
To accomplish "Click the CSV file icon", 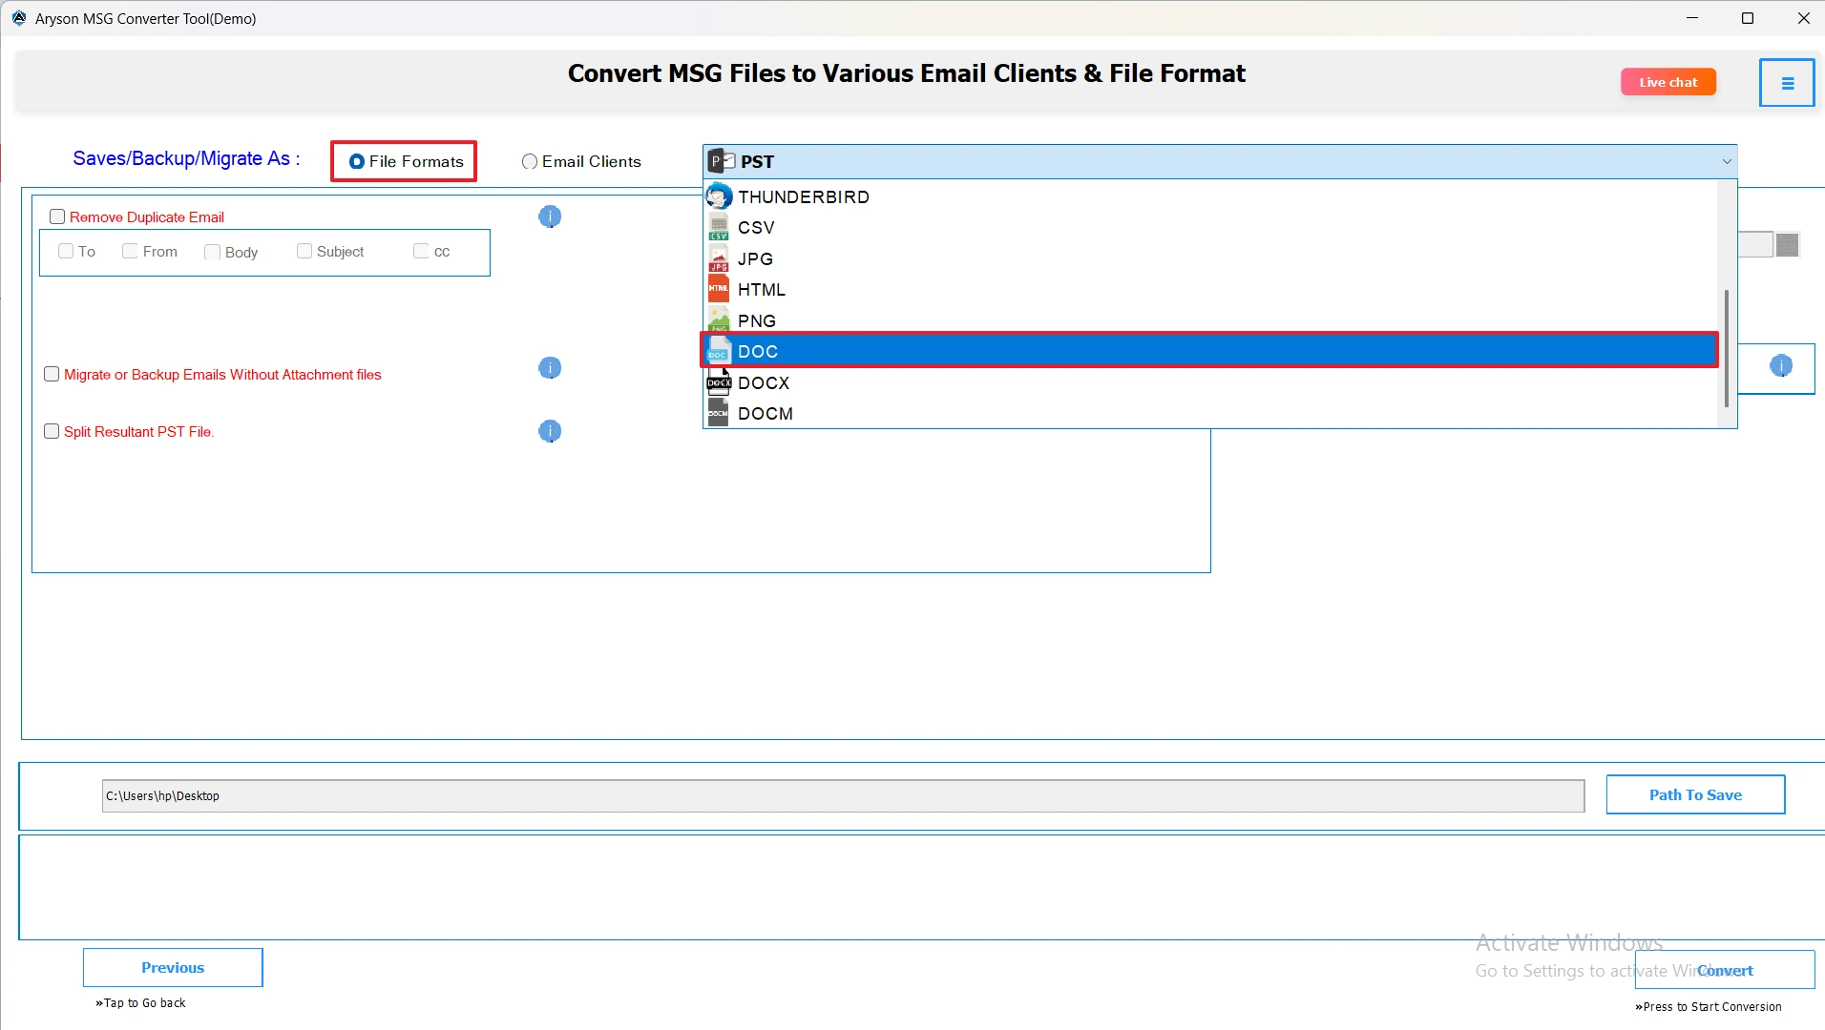I will (x=719, y=228).
